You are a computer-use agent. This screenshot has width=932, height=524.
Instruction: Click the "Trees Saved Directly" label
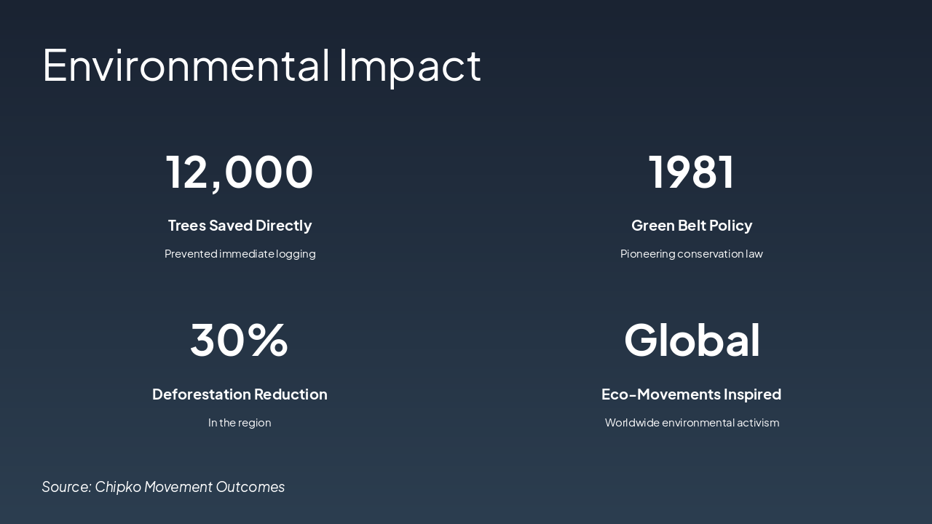click(x=240, y=226)
